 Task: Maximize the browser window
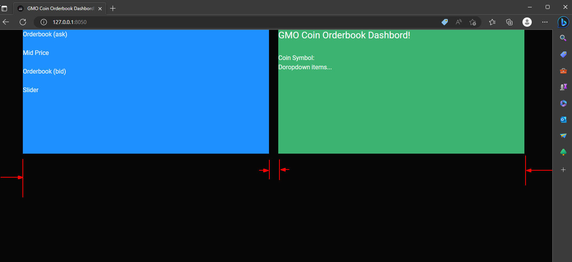click(547, 7)
